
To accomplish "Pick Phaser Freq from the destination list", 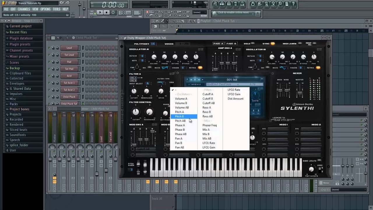I will click(210, 125).
